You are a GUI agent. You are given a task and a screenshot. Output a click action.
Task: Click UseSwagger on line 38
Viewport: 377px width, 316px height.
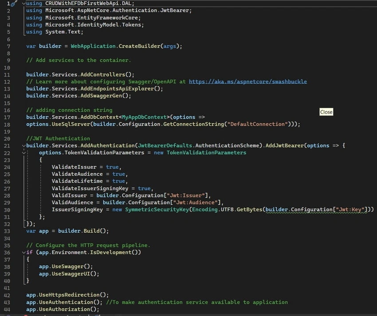(67, 266)
